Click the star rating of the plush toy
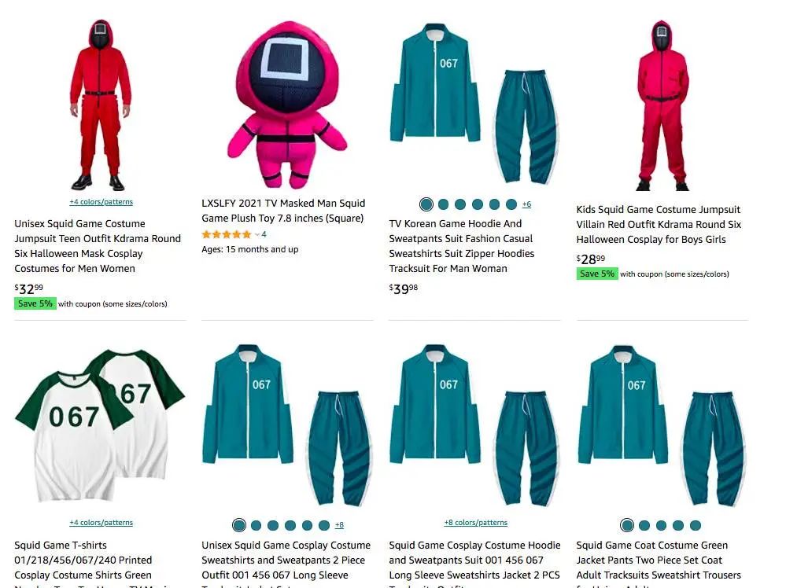 [x=226, y=234]
